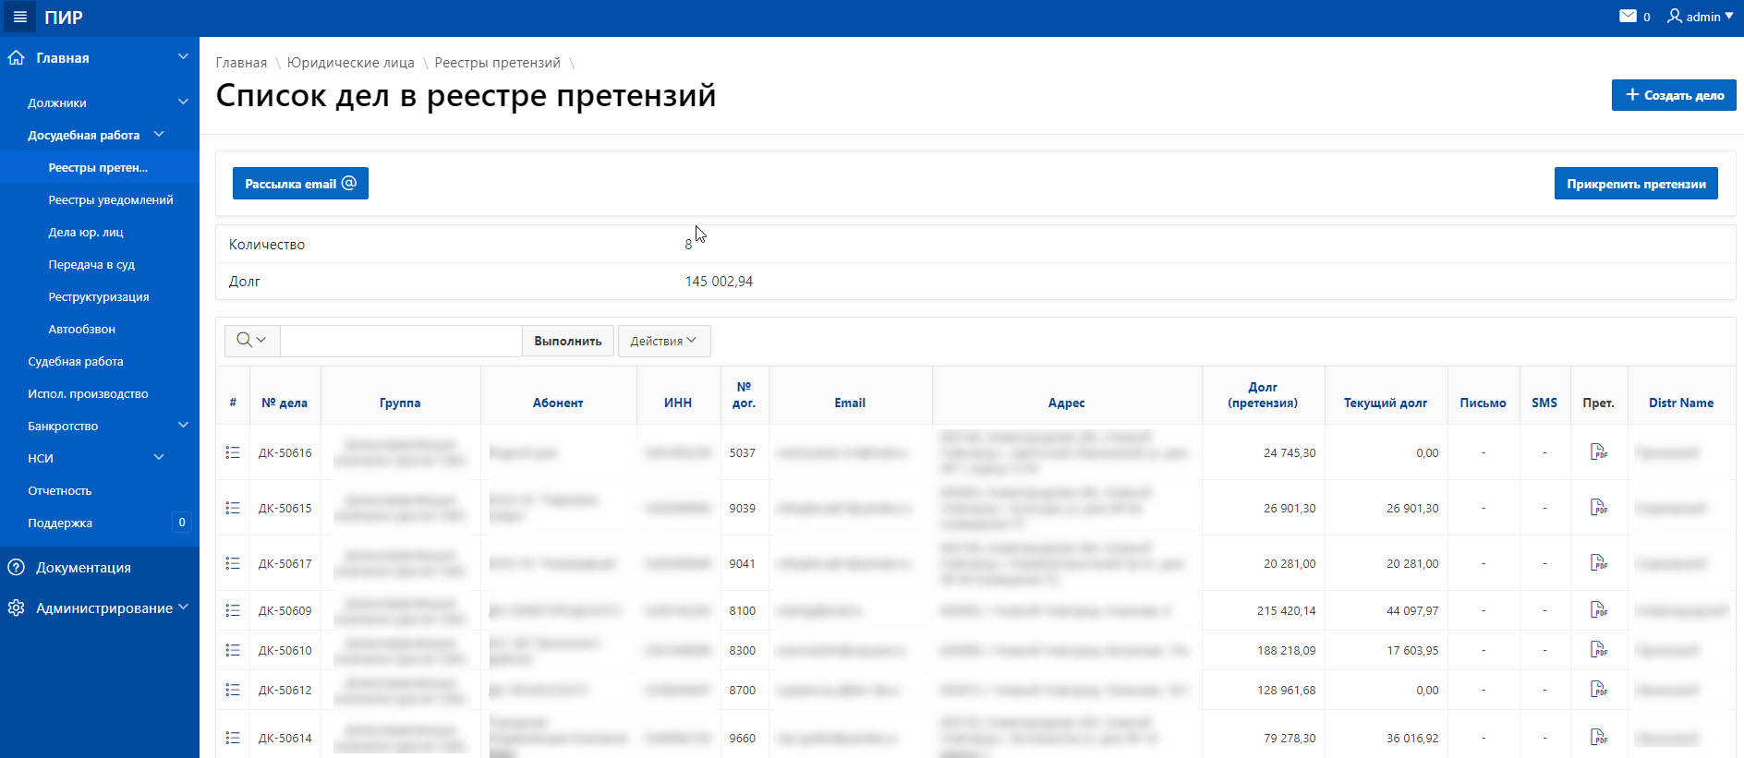1744x758 pixels.
Task: Open row menu icon for ДК-50610
Action: pyautogui.click(x=233, y=650)
